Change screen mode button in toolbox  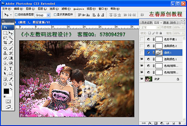pos(8,107)
